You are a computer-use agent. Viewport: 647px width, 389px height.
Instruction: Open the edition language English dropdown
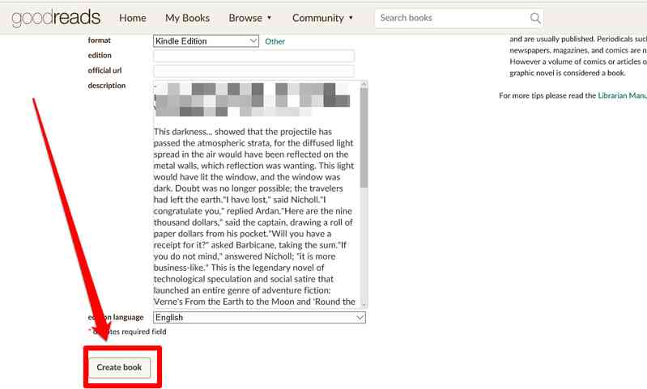[260, 317]
